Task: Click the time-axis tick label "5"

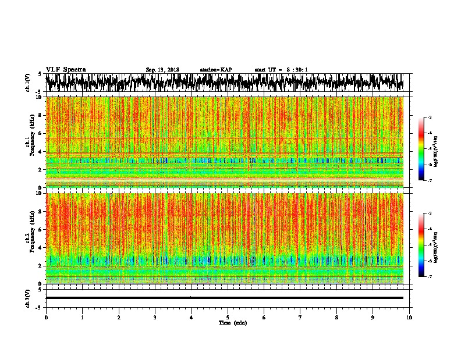Action: pos(228,318)
